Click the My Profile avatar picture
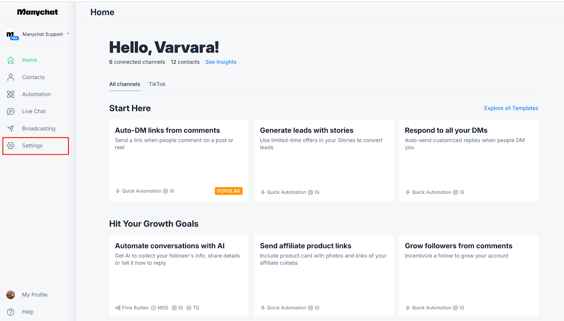This screenshot has width=564, height=321. pyautogui.click(x=11, y=295)
